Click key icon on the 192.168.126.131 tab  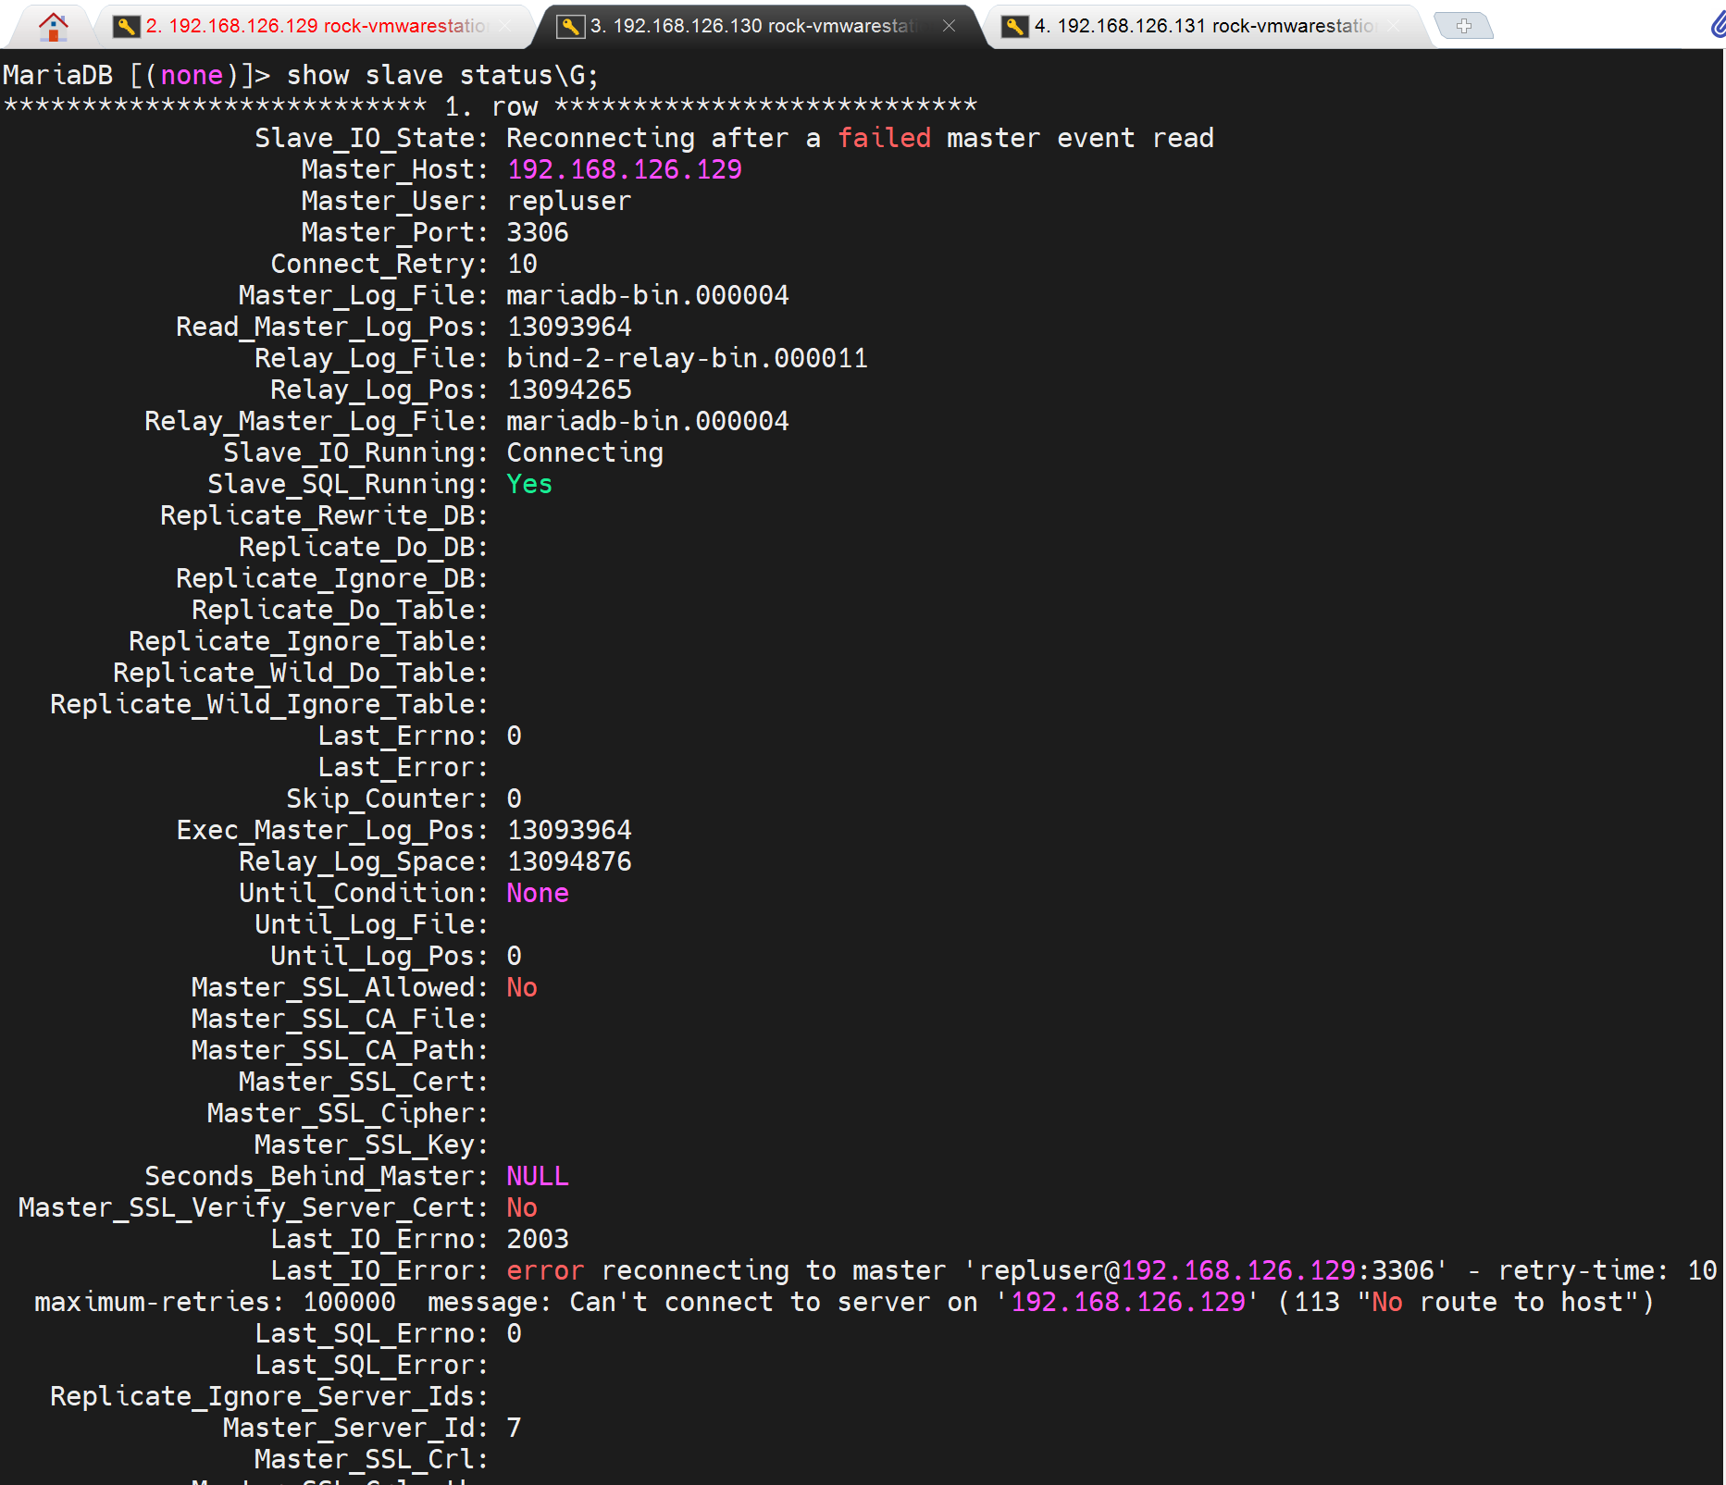[1014, 27]
